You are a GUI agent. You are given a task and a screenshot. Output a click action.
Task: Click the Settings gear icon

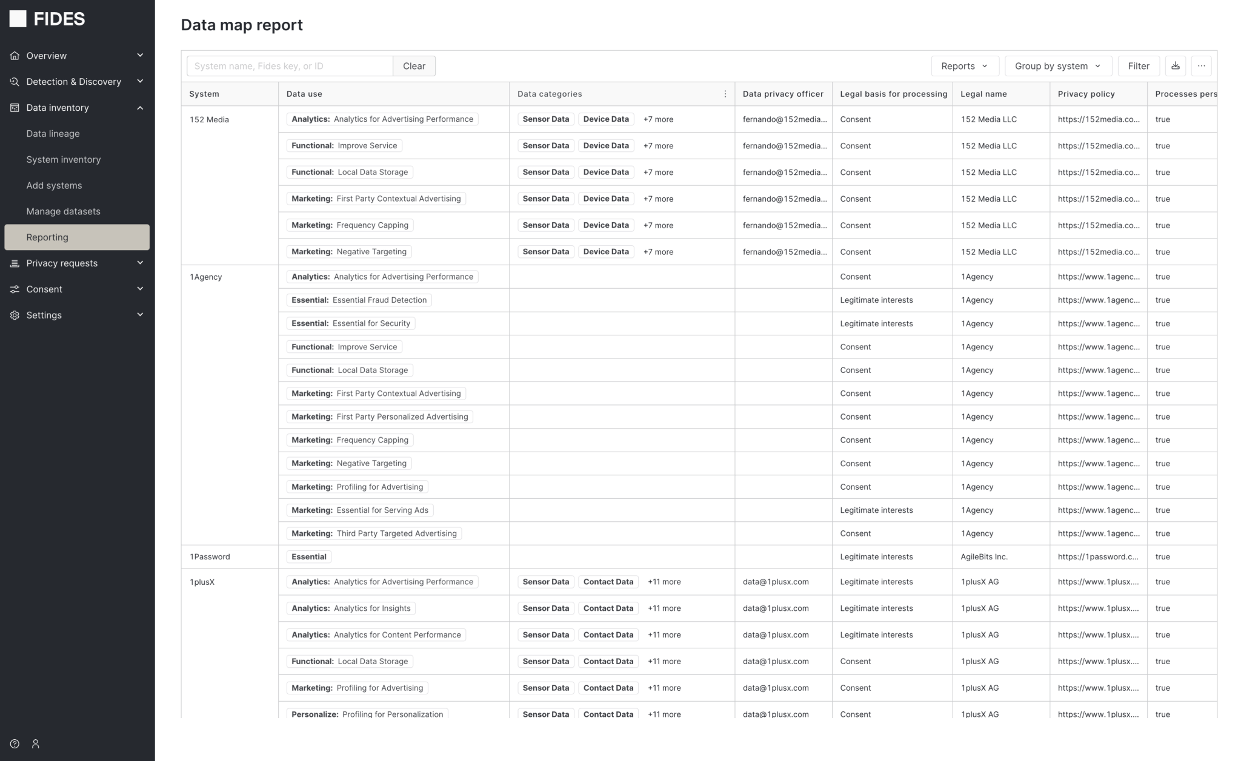15,315
